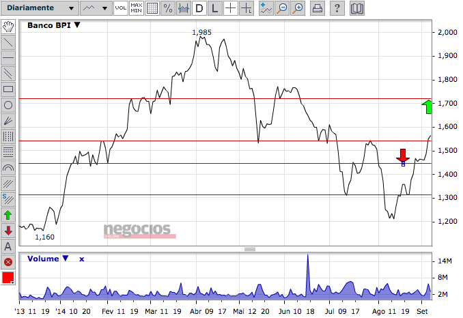
Task: Select the red down arrow chart marker
Action: pos(403,156)
